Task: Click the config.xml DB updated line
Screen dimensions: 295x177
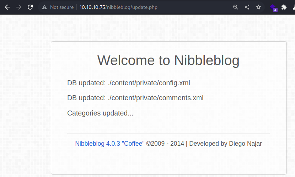Action: [129, 83]
